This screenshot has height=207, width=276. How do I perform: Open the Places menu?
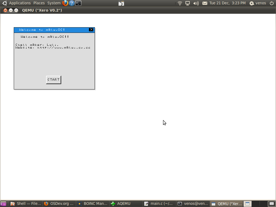pos(39,3)
